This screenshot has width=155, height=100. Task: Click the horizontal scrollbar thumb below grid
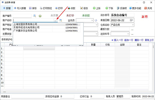click(x=4, y=92)
